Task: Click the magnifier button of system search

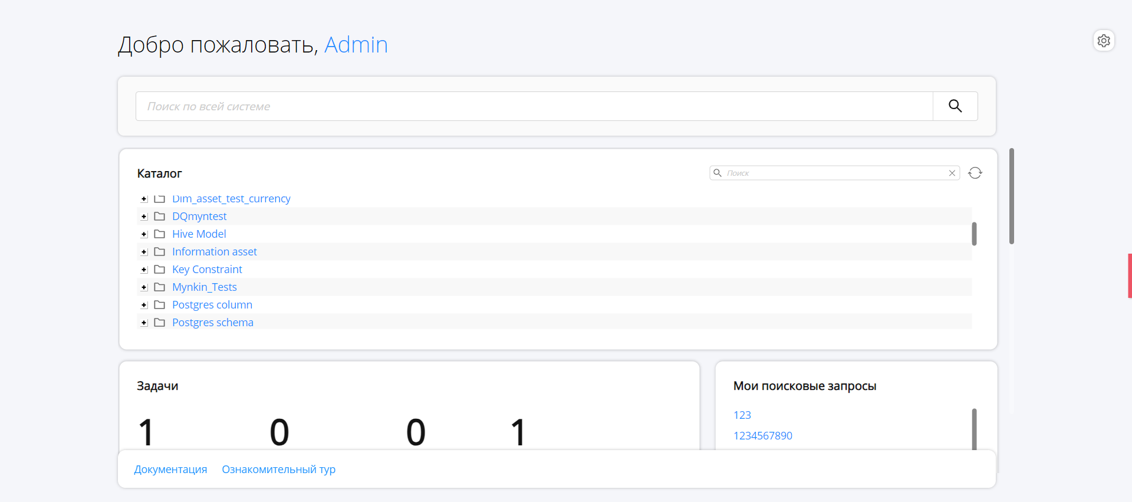Action: [955, 106]
